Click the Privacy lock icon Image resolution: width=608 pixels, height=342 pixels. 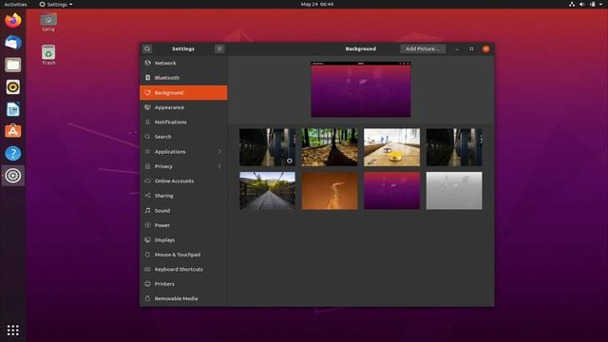click(148, 166)
